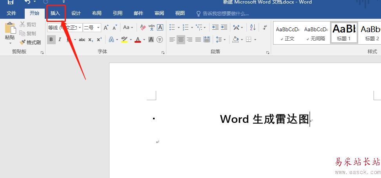This screenshot has height=178, width=381.
Task: Open the Undo history dropdown arrow
Action: (x=35, y=2)
